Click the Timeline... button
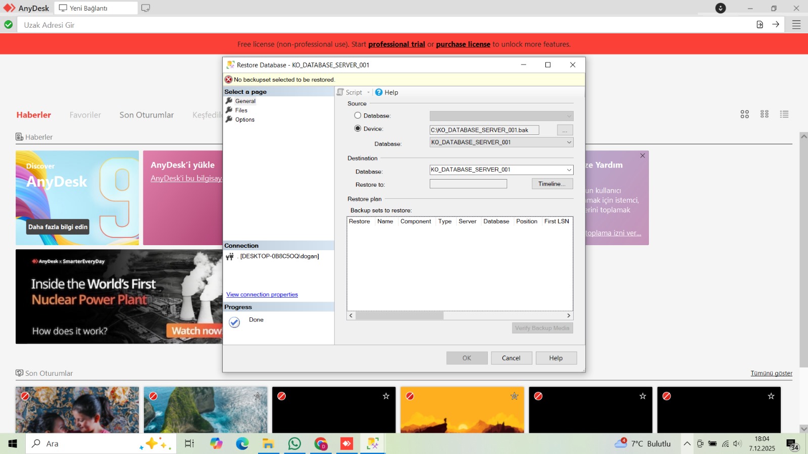The image size is (808, 454). coord(552,184)
